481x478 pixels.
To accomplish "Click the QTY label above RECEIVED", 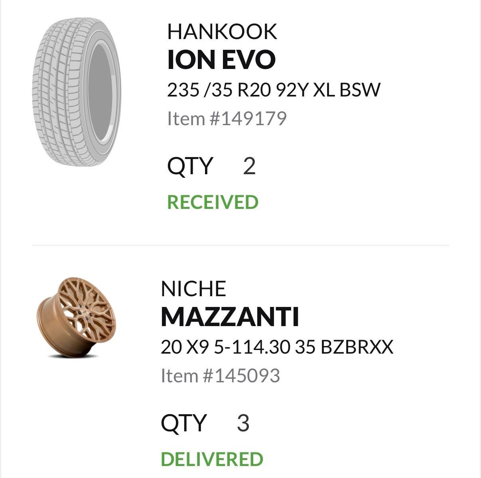I will [190, 166].
